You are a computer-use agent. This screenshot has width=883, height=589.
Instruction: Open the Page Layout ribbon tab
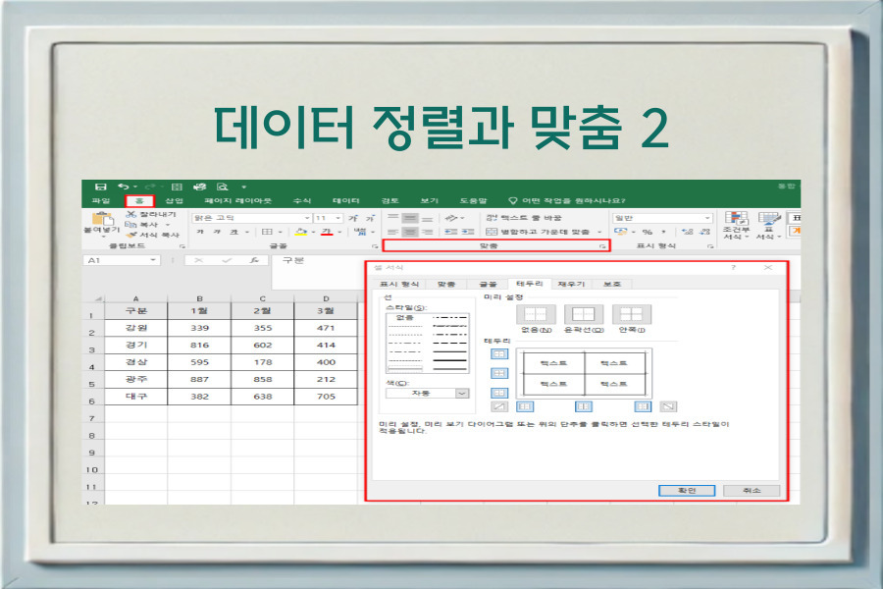[237, 200]
